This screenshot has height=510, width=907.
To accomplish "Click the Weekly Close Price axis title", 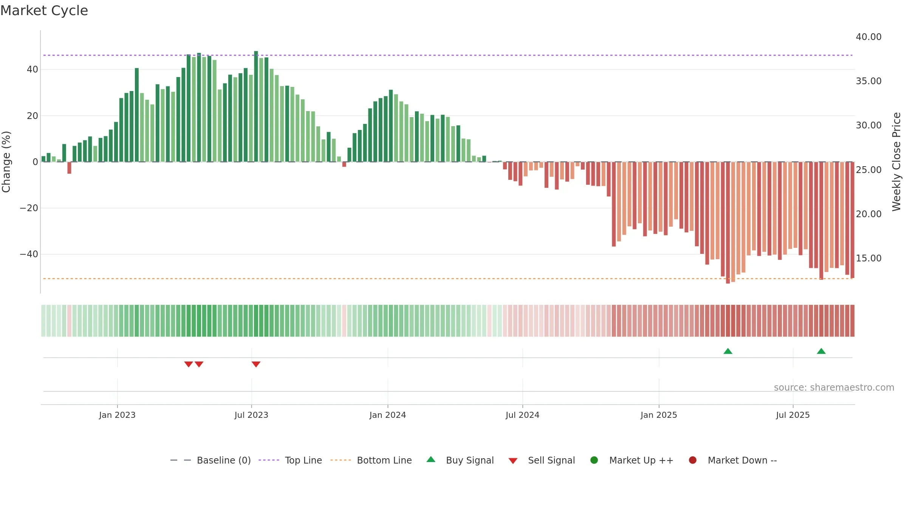I will pos(896,162).
